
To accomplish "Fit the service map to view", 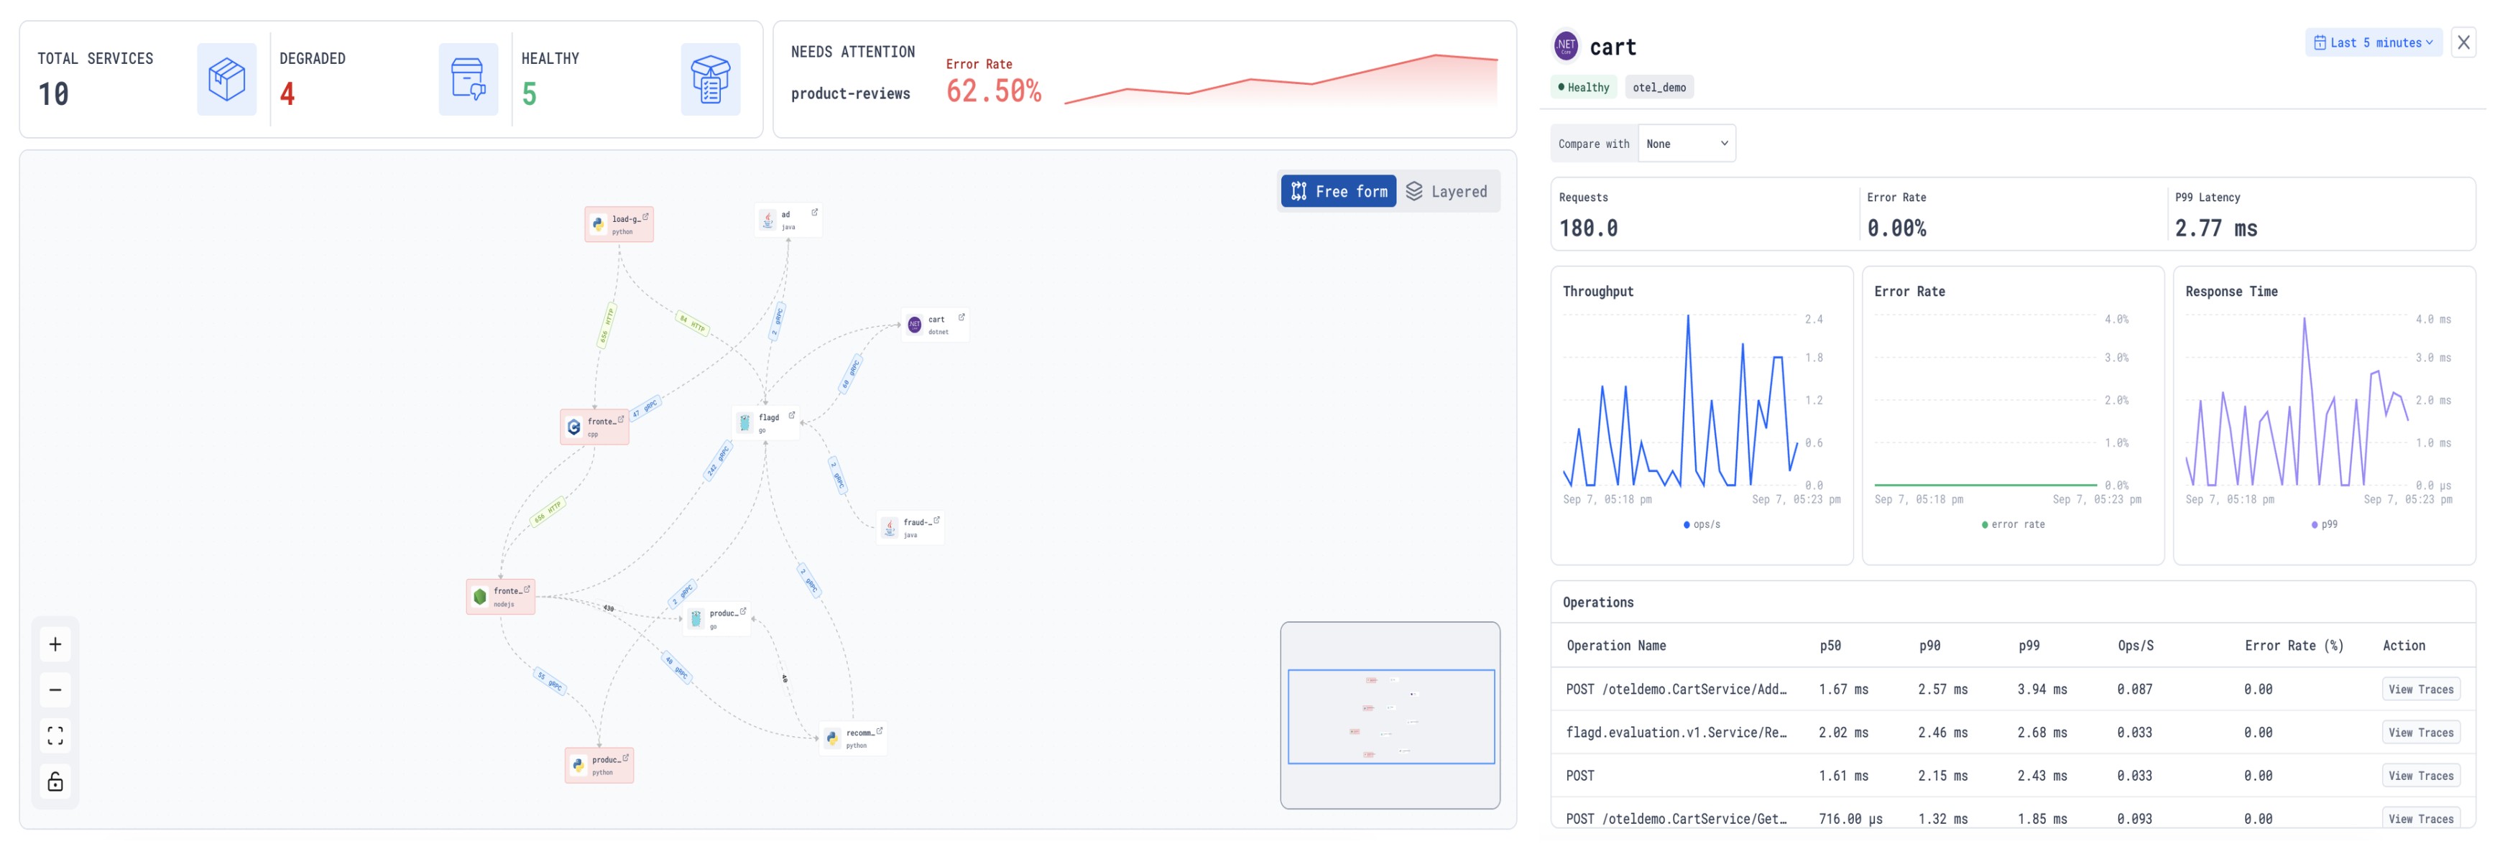I will coord(55,735).
